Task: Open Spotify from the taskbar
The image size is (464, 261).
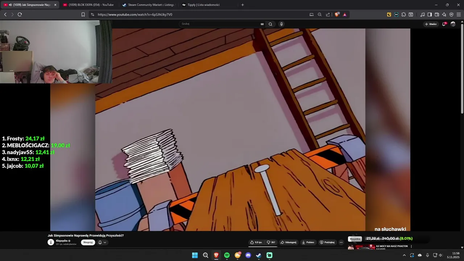Action: [227, 255]
